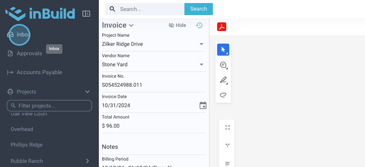Open Accounts Payable in sidebar
This screenshot has height=167, width=365.
point(39,72)
